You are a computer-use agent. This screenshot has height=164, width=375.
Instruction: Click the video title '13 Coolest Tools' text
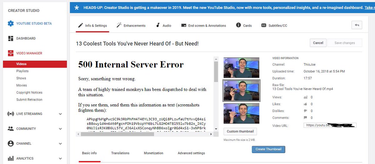click(x=137, y=43)
